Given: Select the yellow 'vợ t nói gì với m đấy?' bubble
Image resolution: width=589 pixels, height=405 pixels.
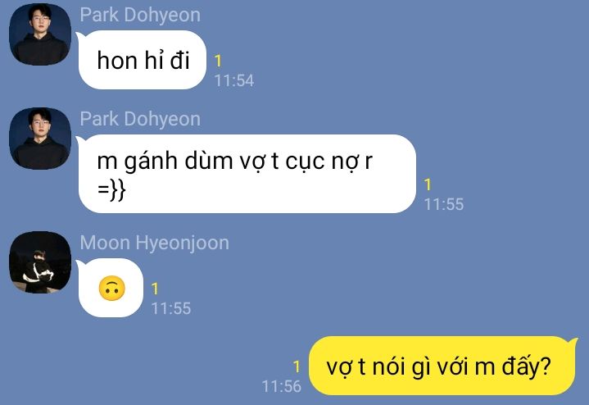Looking at the screenshot, I should 442,366.
